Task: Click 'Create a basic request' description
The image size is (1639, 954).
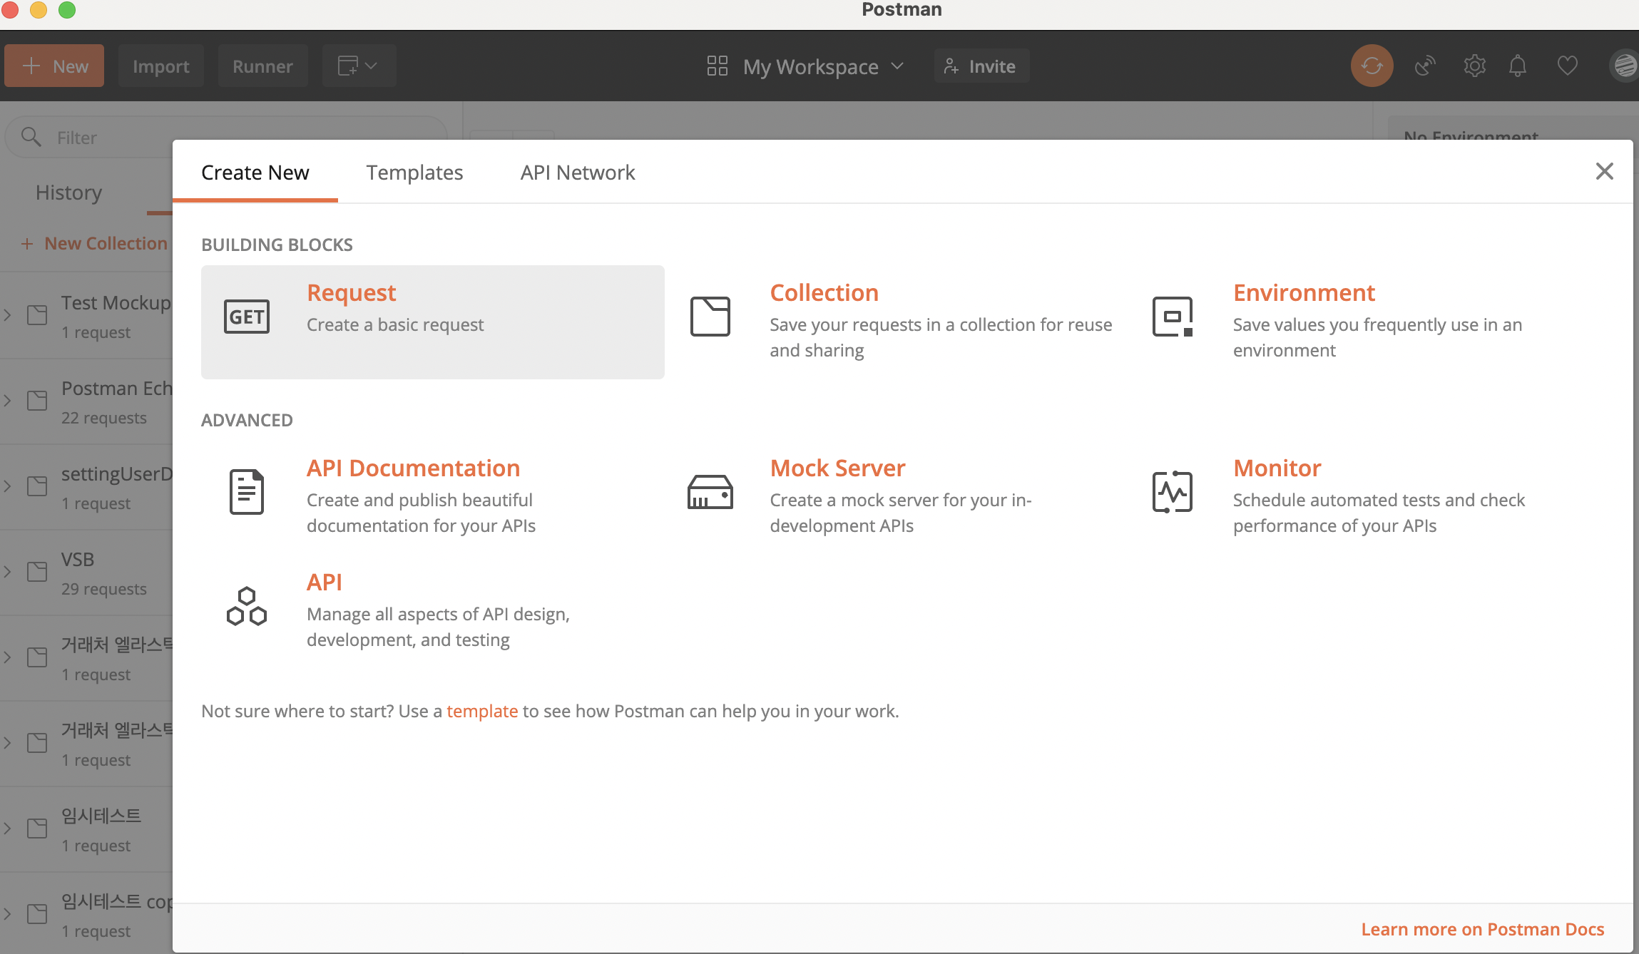Action: [395, 324]
